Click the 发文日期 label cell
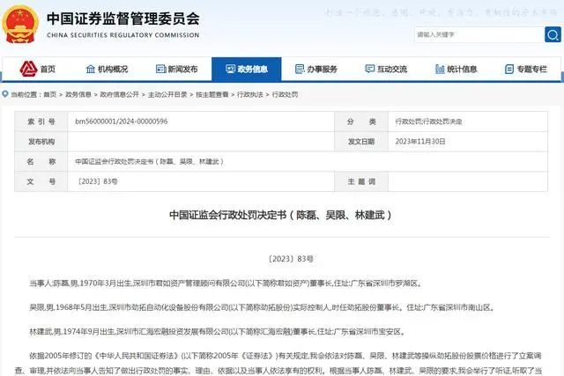564x376 pixels. tap(361, 142)
